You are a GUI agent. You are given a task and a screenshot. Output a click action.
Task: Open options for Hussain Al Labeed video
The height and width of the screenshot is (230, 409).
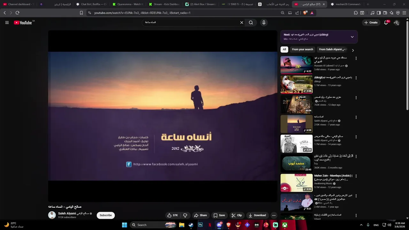coord(356,58)
